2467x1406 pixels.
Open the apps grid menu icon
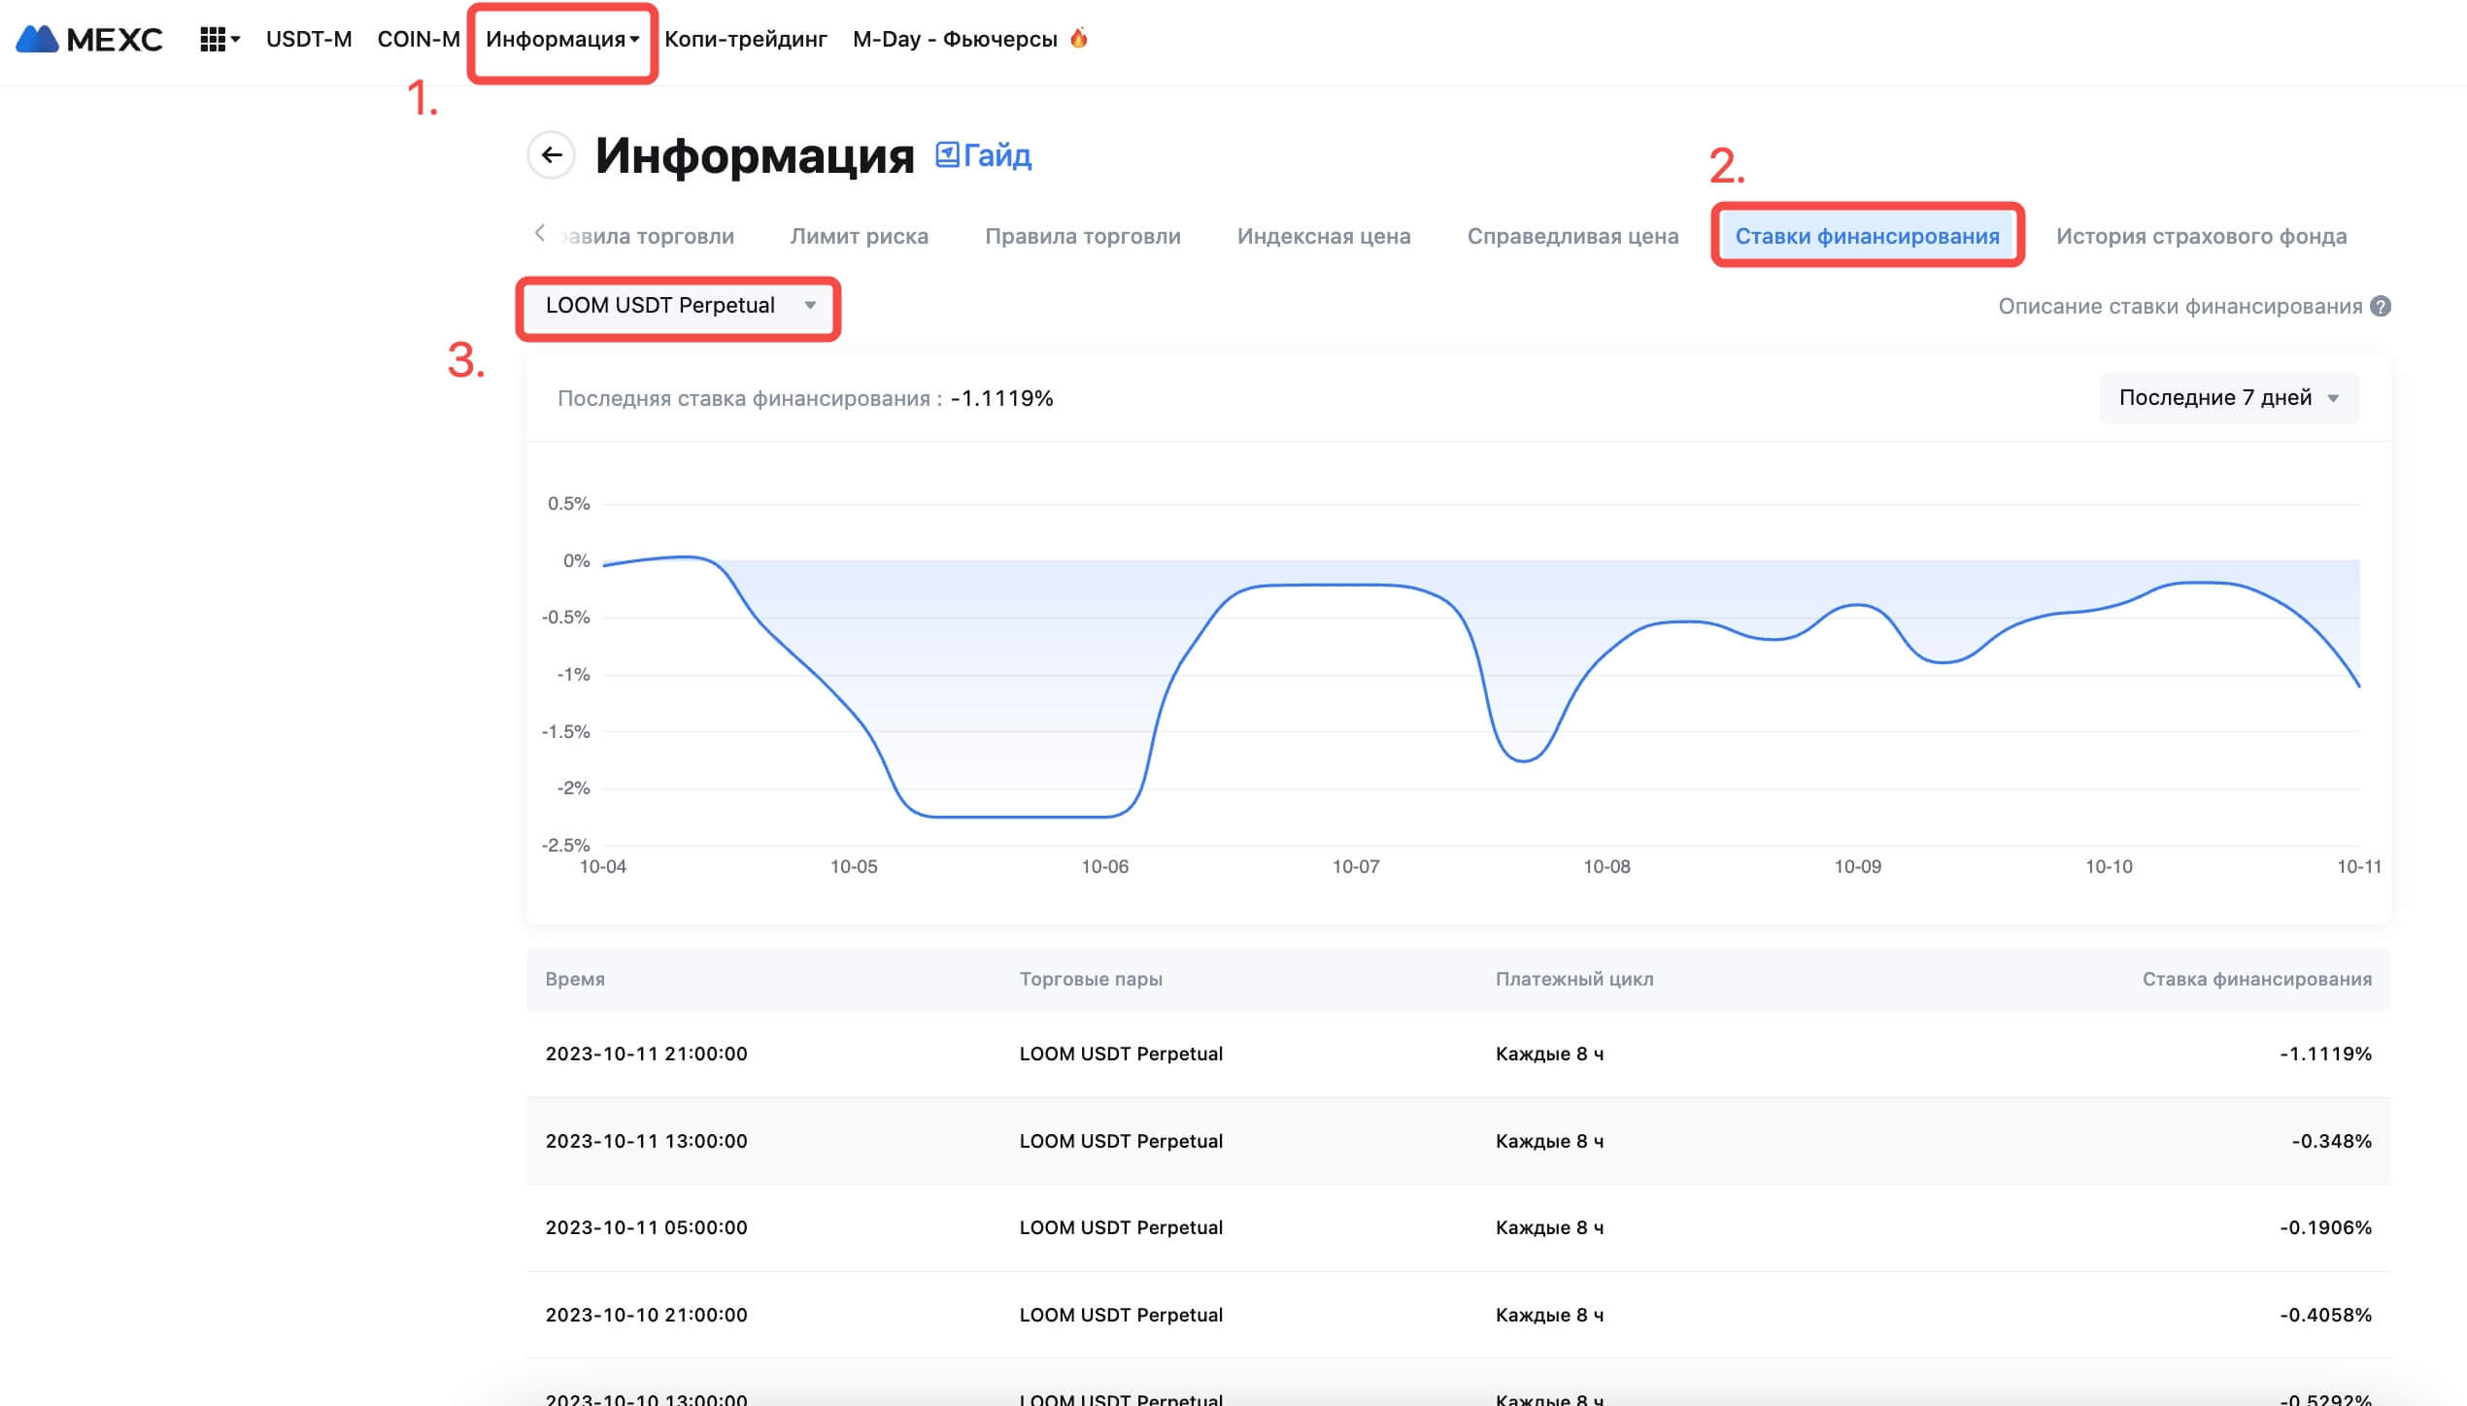point(214,39)
